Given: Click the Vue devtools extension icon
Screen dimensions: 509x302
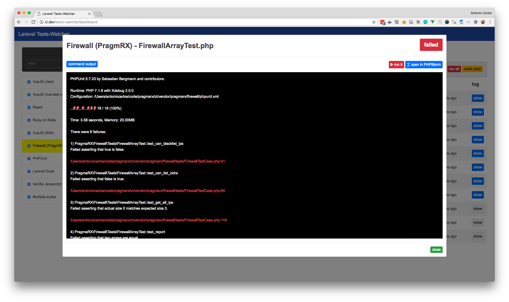Looking at the screenshot, I should point(433,22).
